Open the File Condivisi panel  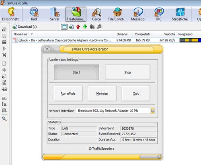[117, 14]
